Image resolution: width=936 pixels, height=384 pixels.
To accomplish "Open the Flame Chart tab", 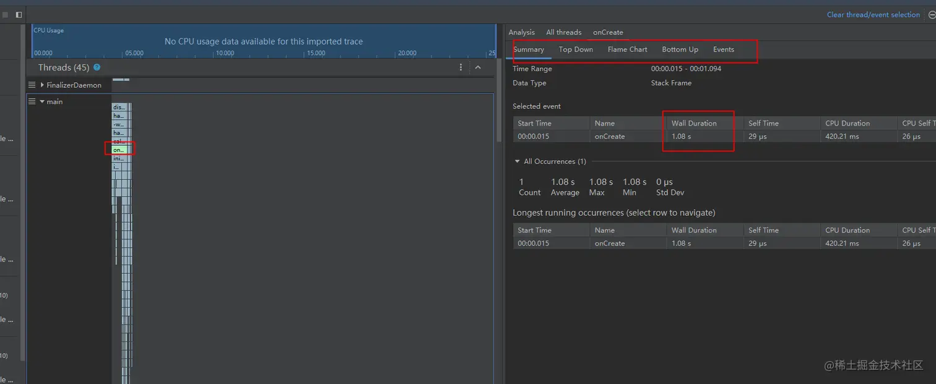I will [x=628, y=49].
